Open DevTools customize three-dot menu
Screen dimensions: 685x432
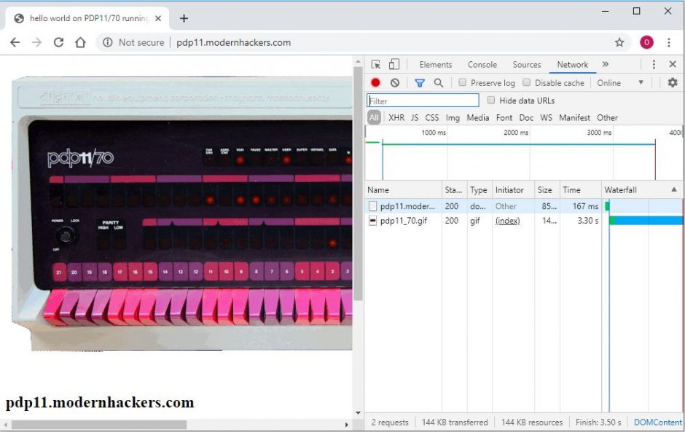pyautogui.click(x=654, y=65)
